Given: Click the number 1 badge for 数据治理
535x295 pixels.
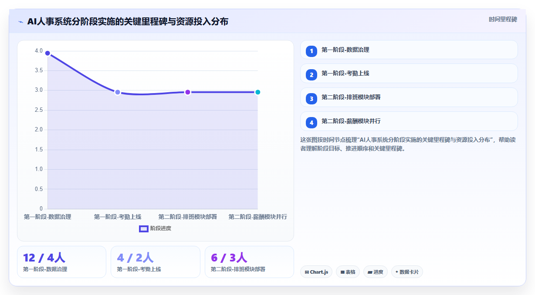Looking at the screenshot, I should 312,51.
